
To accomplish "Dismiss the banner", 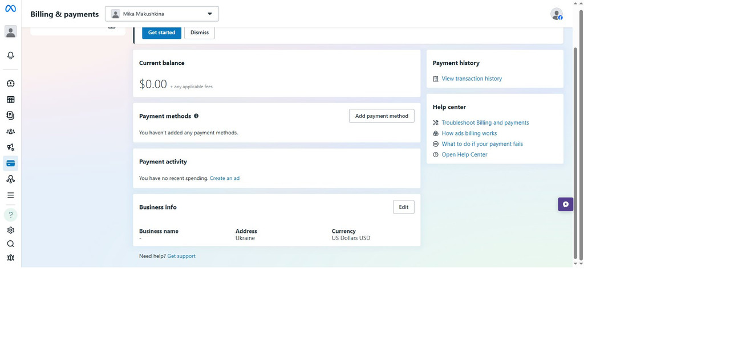I will (200, 32).
